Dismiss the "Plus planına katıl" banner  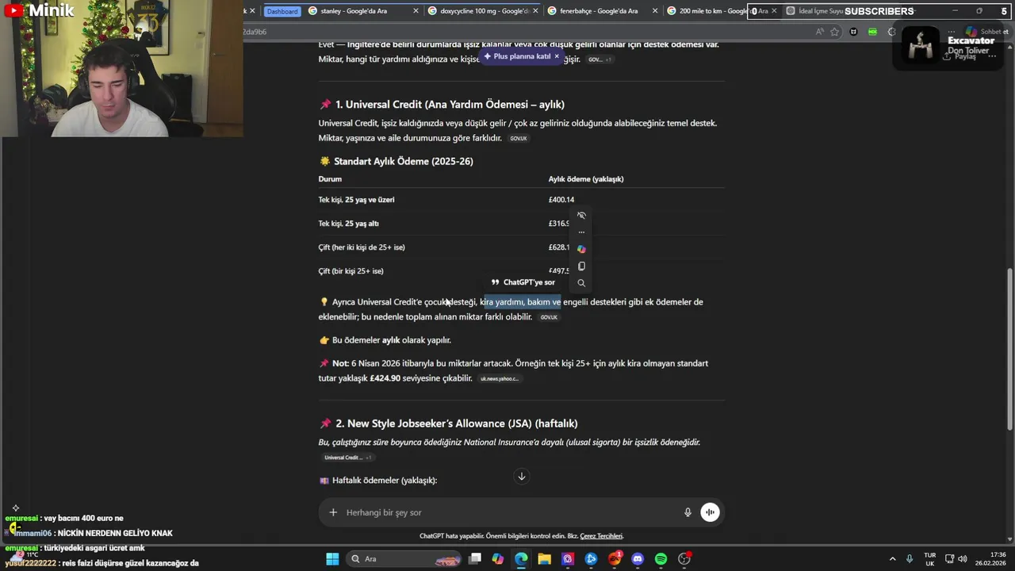coord(557,56)
